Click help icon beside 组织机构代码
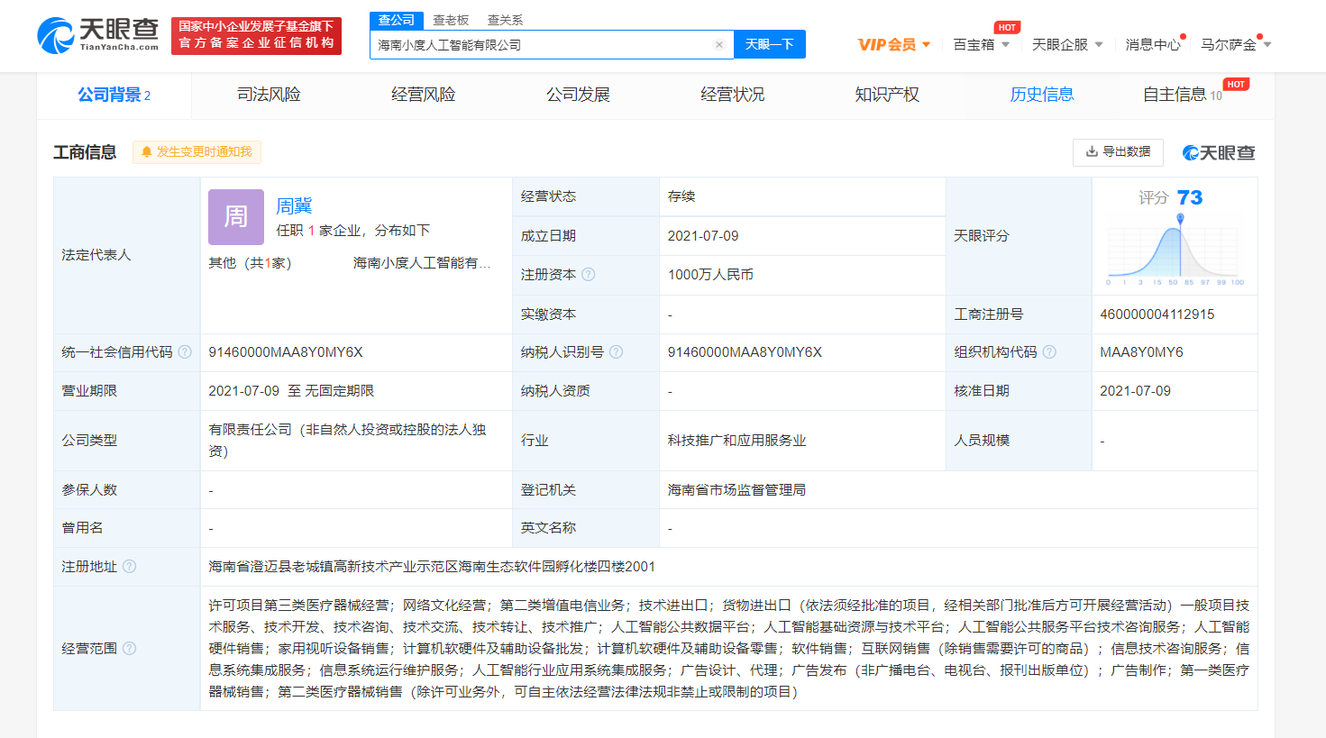Viewport: 1326px width, 738px height. (x=1049, y=352)
